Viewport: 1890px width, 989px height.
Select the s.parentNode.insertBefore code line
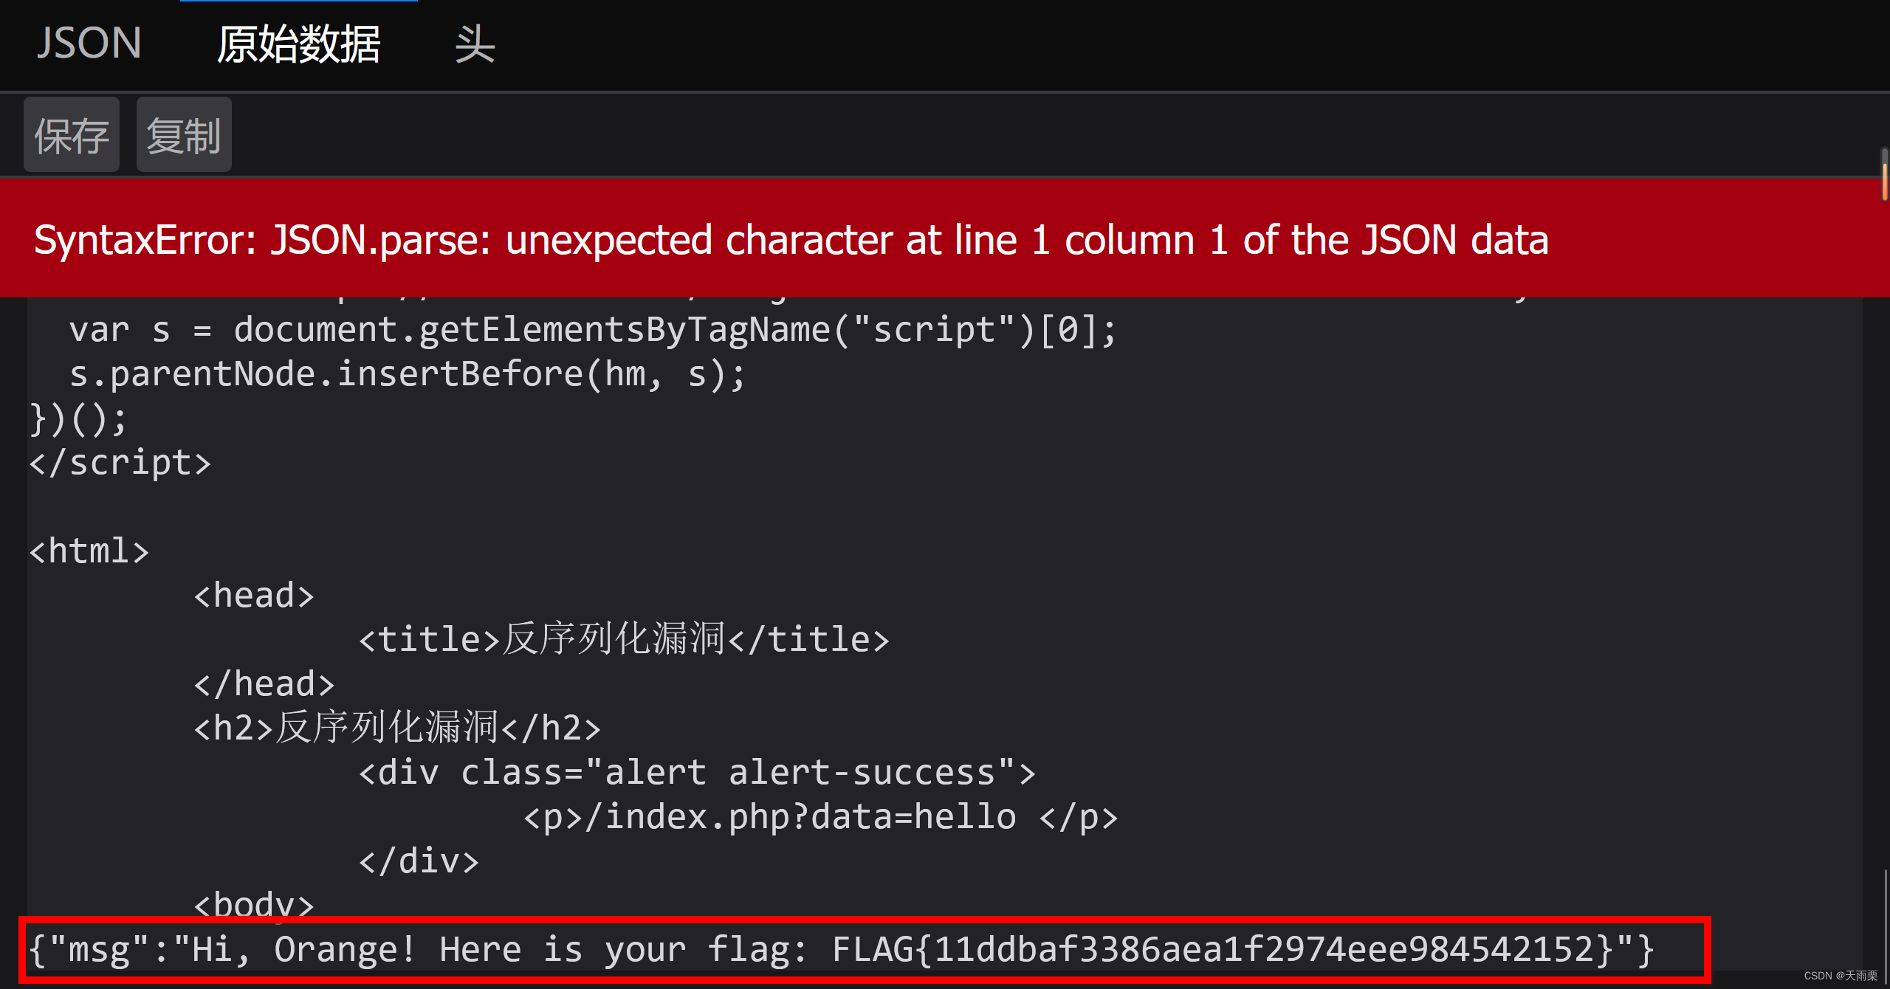(406, 373)
